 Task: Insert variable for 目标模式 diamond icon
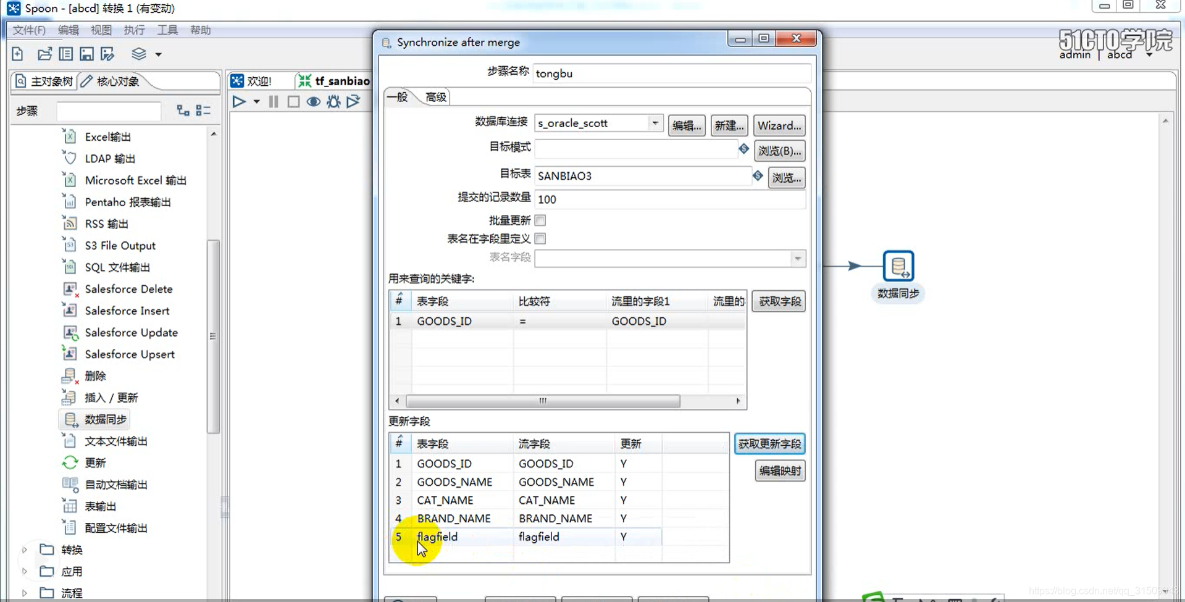tap(743, 149)
